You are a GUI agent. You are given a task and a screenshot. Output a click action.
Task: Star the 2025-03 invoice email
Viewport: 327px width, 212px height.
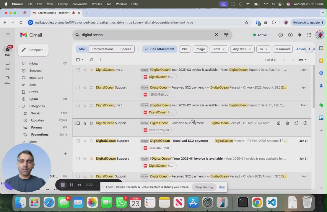point(85,70)
